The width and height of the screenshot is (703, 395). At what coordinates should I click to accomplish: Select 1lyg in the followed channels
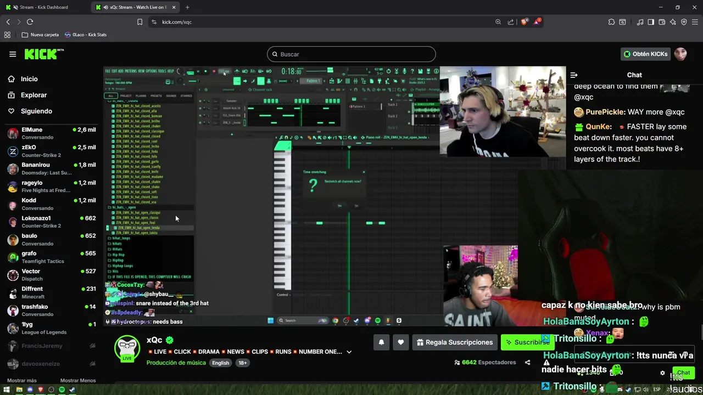(x=51, y=328)
